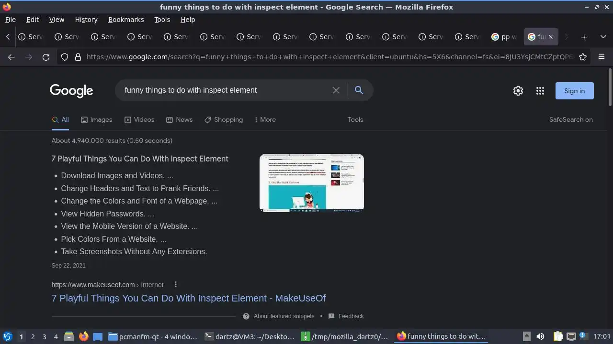Image resolution: width=613 pixels, height=344 pixels.
Task: Click the Feedback link
Action: click(x=351, y=316)
